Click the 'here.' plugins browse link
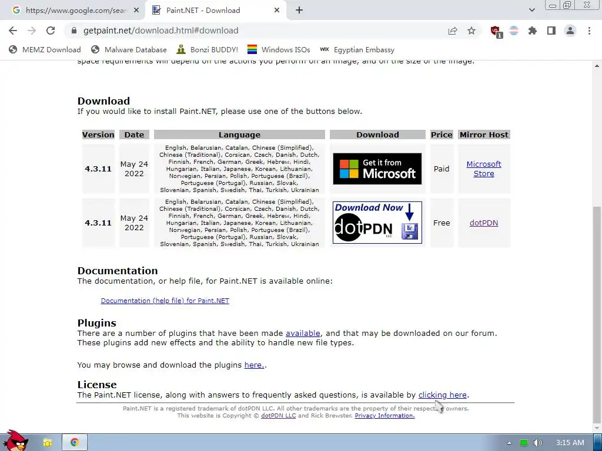This screenshot has width=602, height=451. [254, 365]
